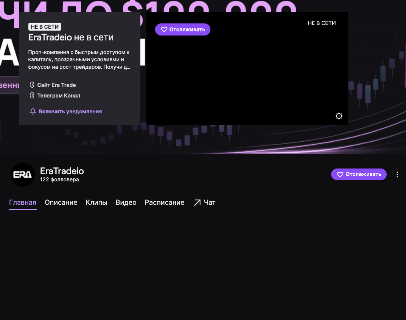Go to the Видео tab

126,203
